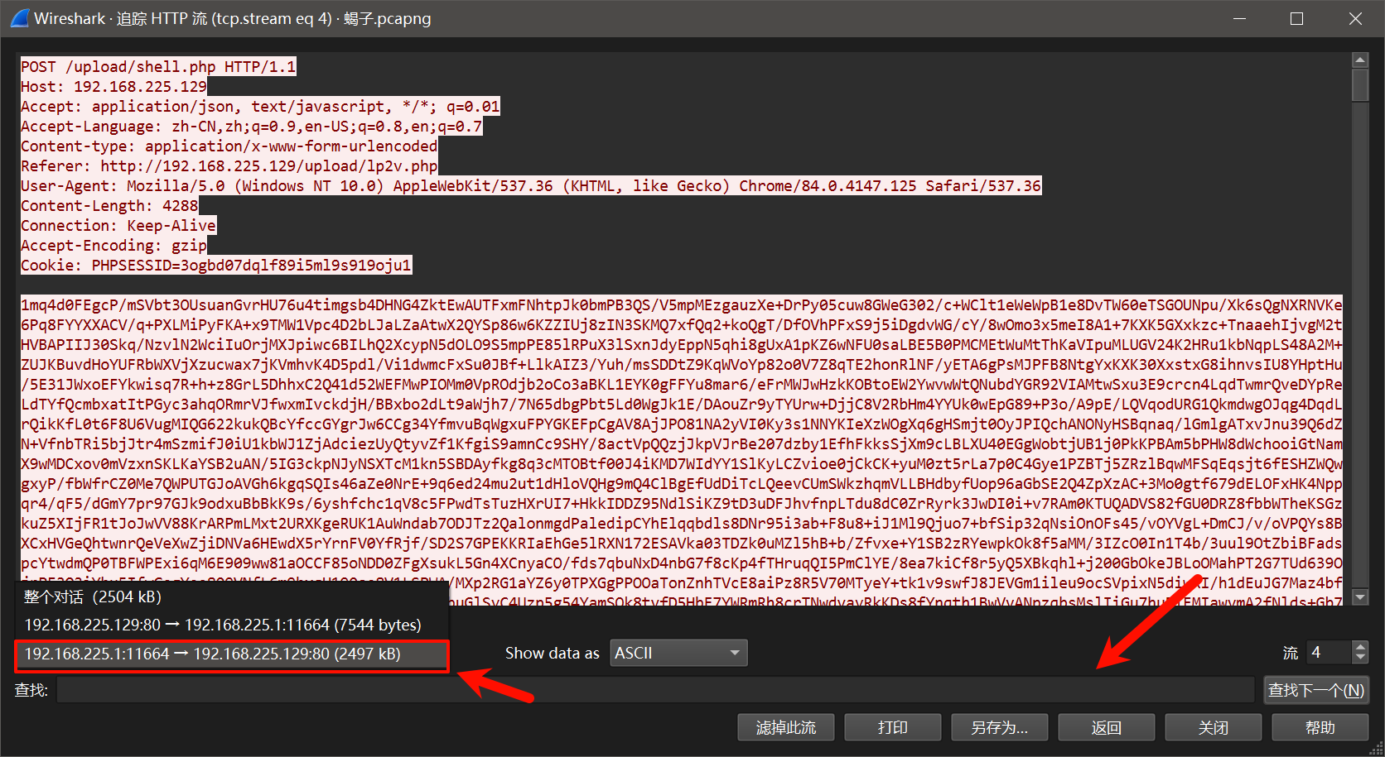Click the 滤掉此流 button
The image size is (1385, 757).
[x=785, y=727]
